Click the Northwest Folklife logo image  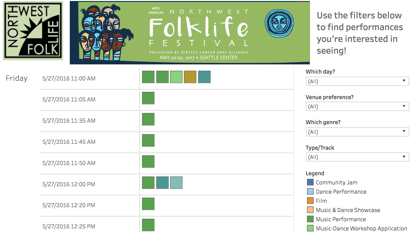(x=33, y=31)
